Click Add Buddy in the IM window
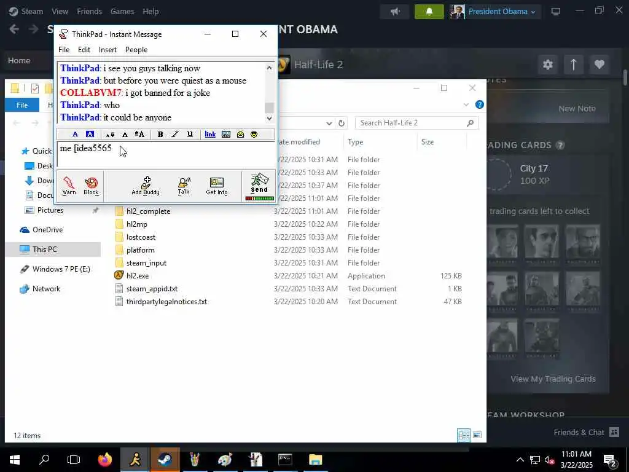The width and height of the screenshot is (629, 472). 146,186
